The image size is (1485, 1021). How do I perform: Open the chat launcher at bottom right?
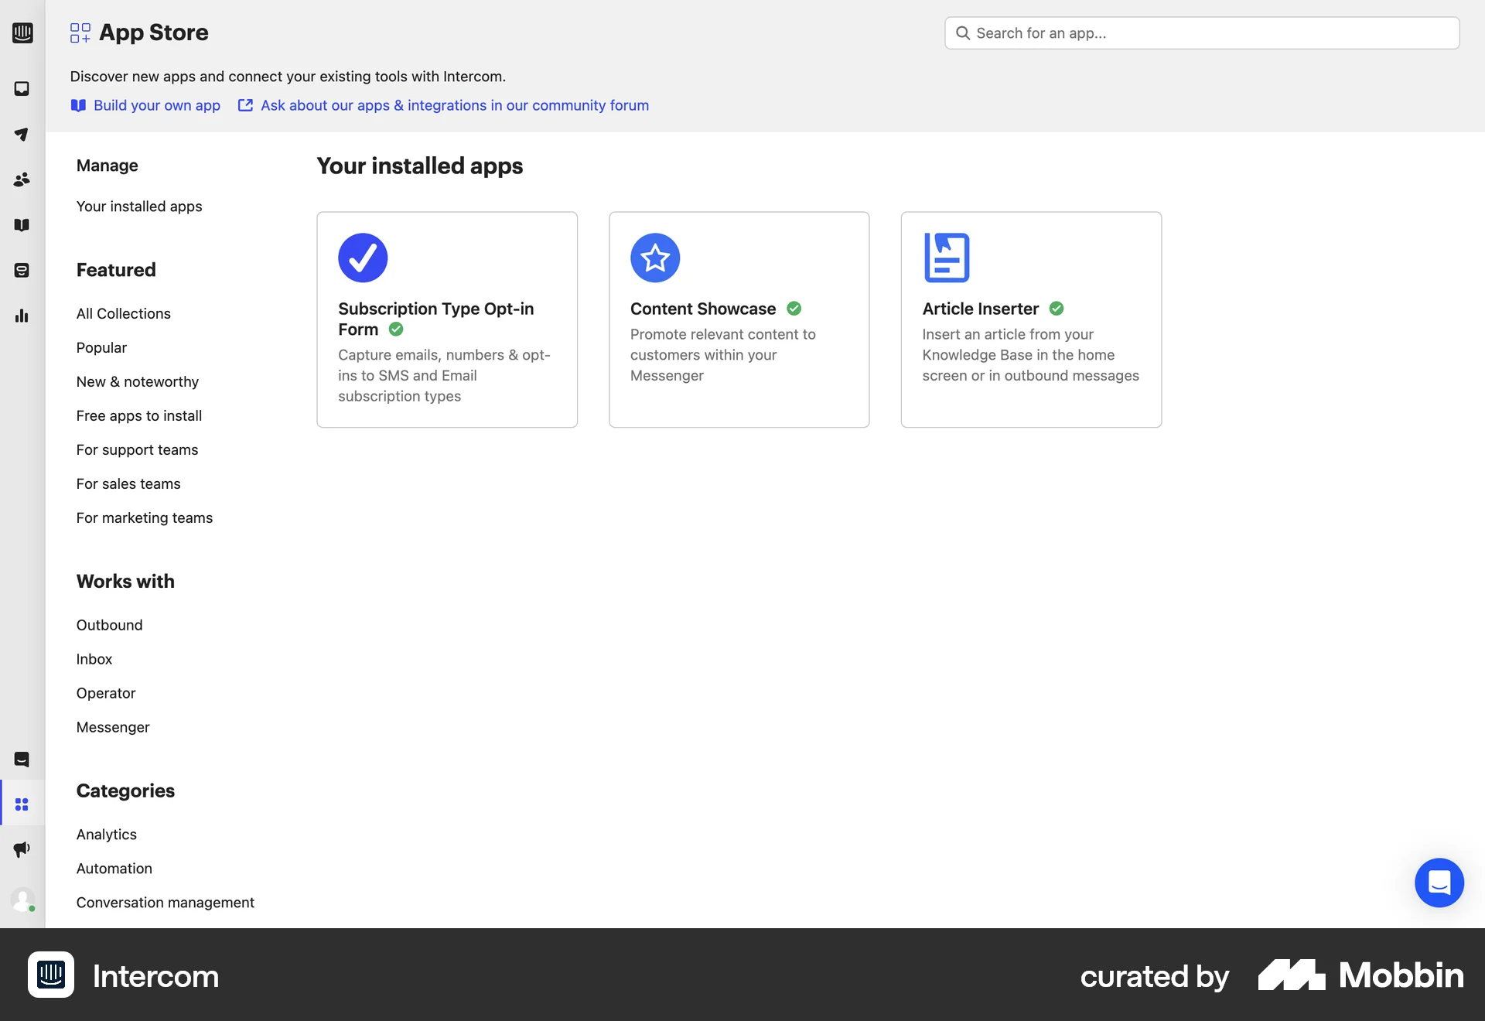[1439, 883]
